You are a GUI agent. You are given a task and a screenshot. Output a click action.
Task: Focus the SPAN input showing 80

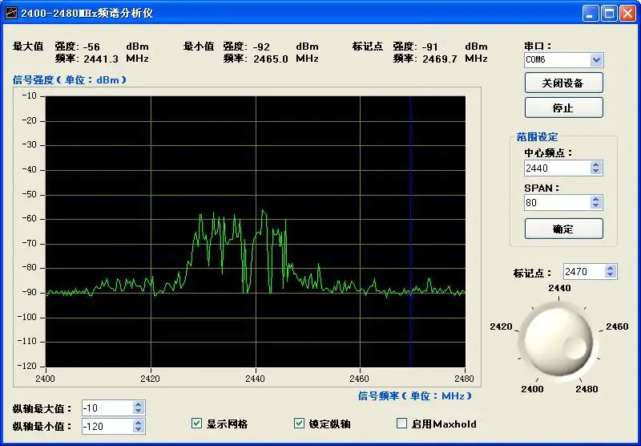(557, 202)
